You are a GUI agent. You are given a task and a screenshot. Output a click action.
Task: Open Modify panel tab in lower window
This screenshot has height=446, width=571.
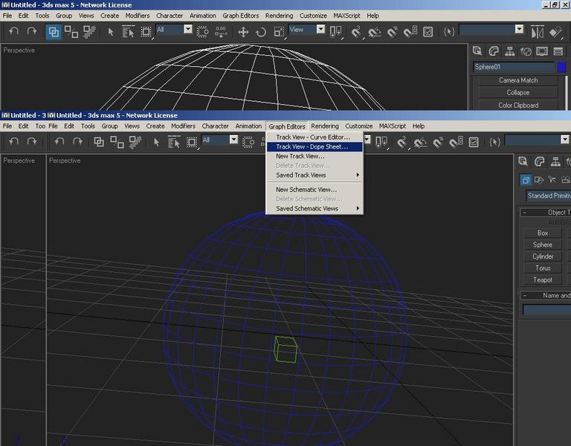point(539,161)
